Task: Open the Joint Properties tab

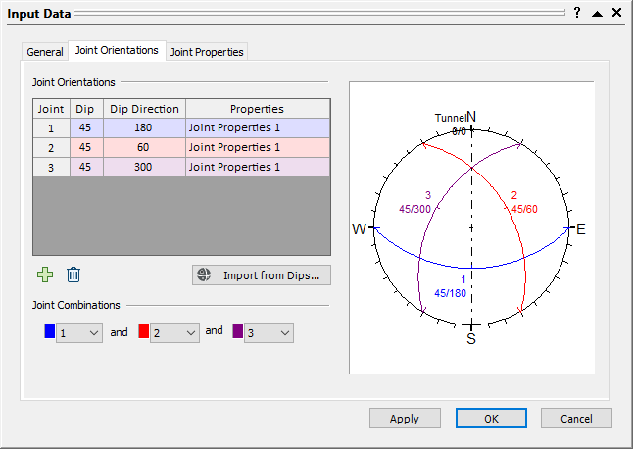Action: tap(207, 52)
